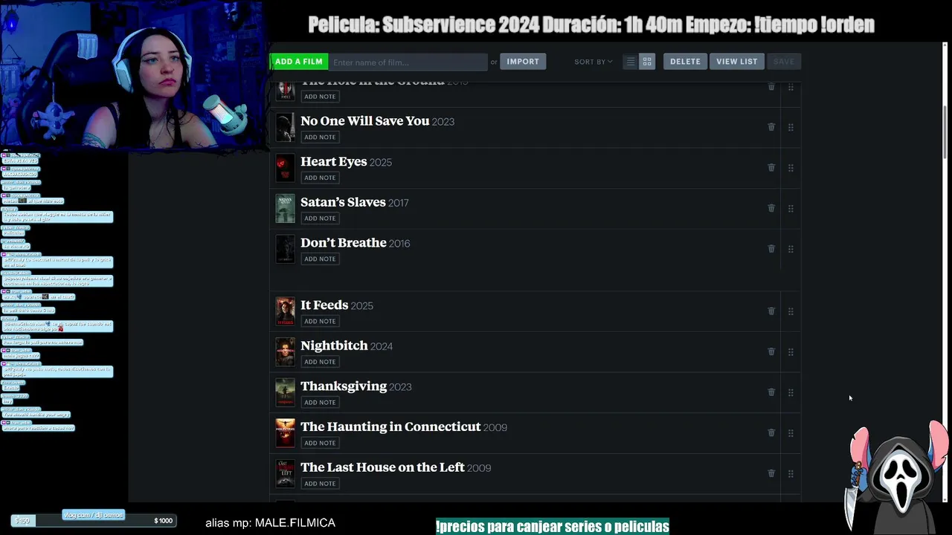Screen dimensions: 952x535
Task: Open The Haunting in Connecticut poster
Action: (285, 433)
